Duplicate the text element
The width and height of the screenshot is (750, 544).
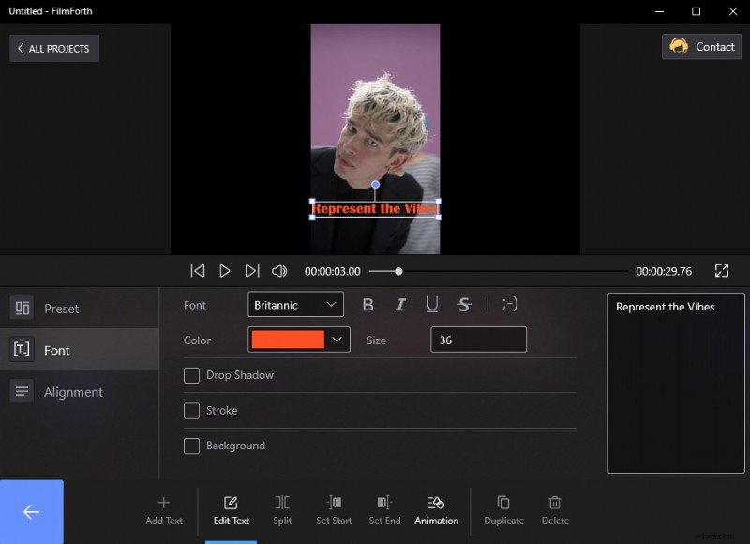(x=503, y=511)
